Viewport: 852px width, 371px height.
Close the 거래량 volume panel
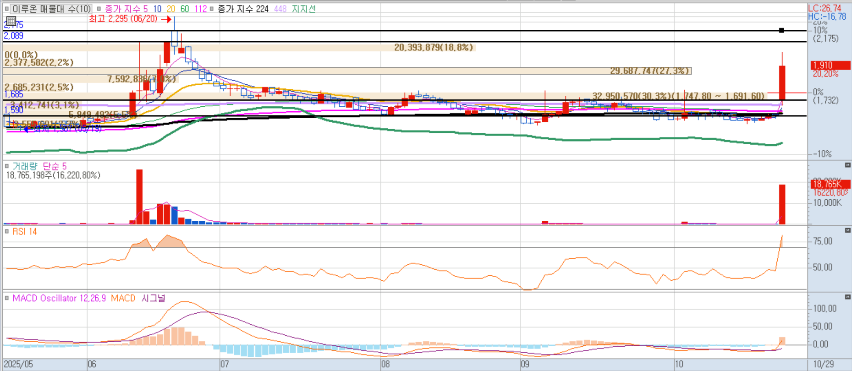click(x=847, y=165)
